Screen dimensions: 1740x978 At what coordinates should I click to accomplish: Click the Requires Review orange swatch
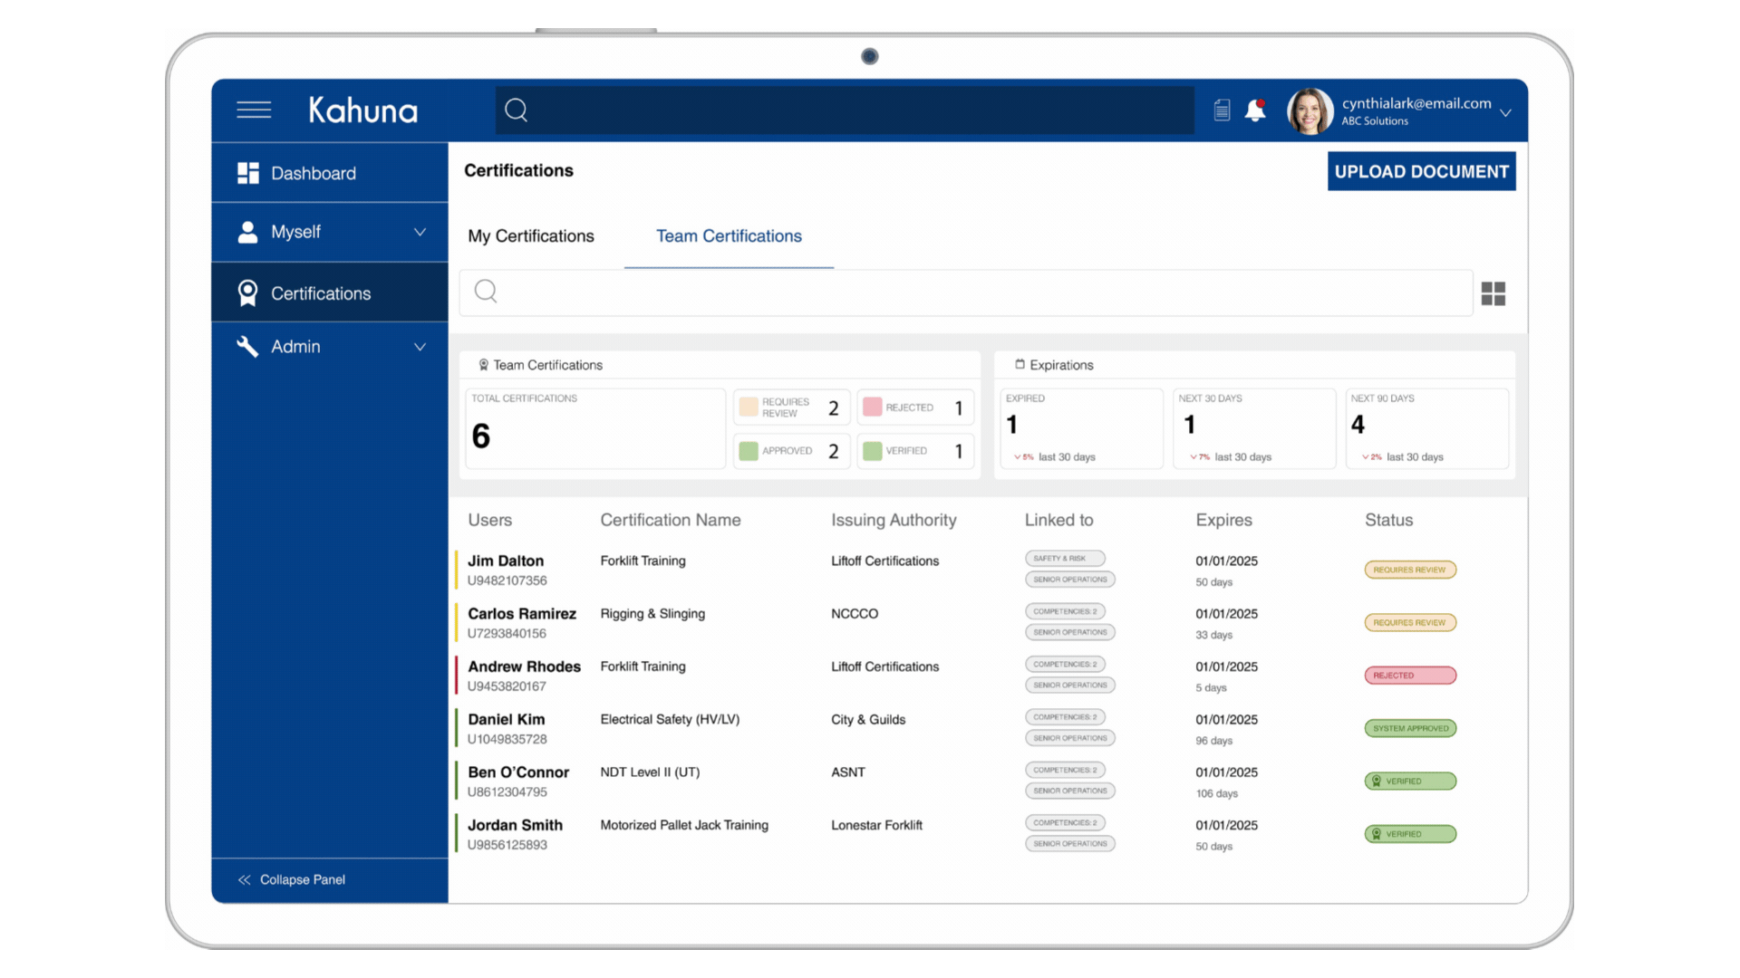click(x=749, y=407)
